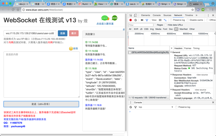Image resolution: width=216 pixels, height=136 pixels.
Task: Open the Chrome three-dot menu
Action: tap(213, 10)
